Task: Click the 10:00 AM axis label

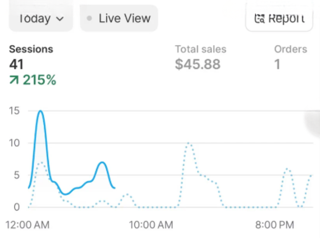Action: coord(151,224)
